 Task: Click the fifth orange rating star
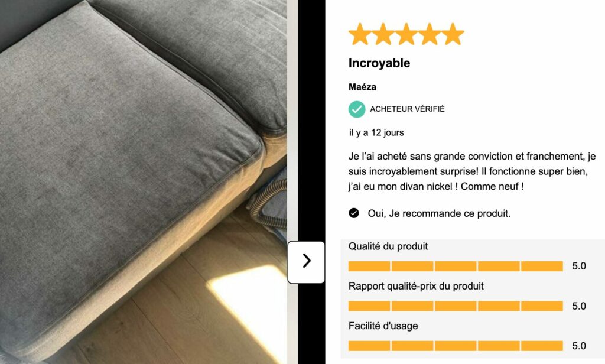(453, 34)
